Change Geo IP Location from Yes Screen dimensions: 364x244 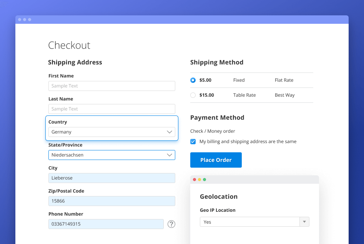[254, 221]
